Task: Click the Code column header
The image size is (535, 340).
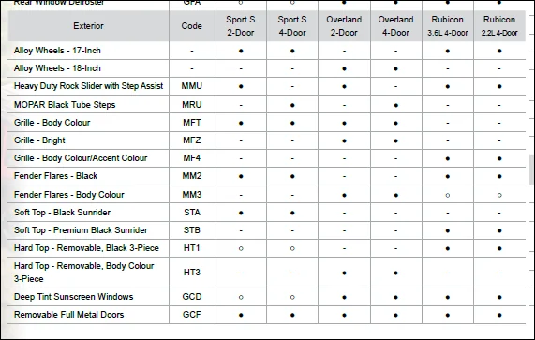Action: click(191, 26)
